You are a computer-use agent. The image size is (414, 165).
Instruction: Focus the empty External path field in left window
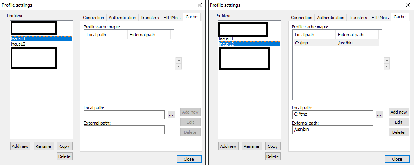click(x=124, y=130)
